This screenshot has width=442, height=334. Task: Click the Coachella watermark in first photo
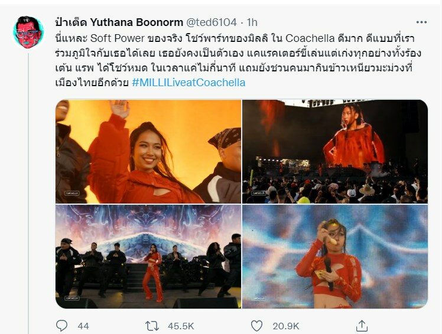coord(71,193)
